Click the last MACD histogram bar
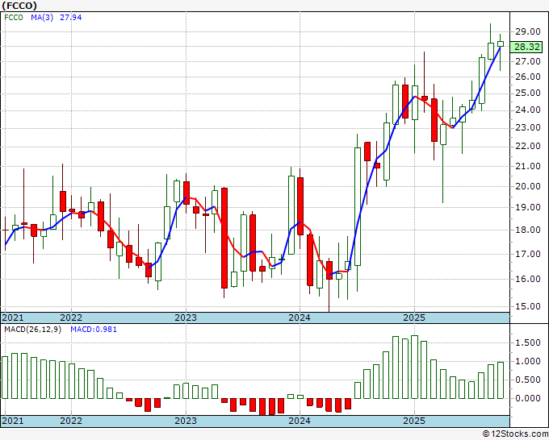549x440 pixels. tap(501, 380)
